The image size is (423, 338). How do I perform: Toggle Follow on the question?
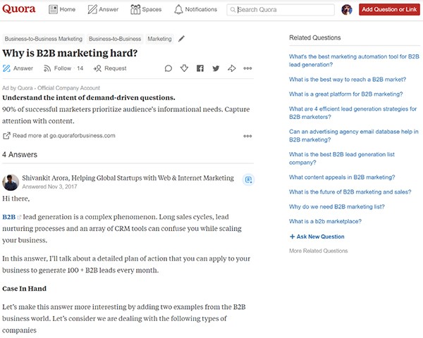(x=63, y=68)
